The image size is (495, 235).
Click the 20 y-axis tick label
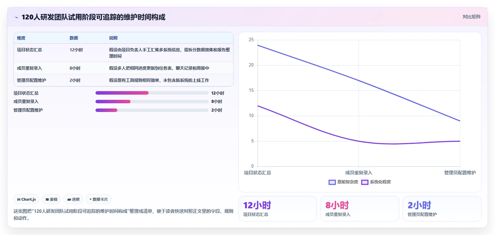(251, 65)
